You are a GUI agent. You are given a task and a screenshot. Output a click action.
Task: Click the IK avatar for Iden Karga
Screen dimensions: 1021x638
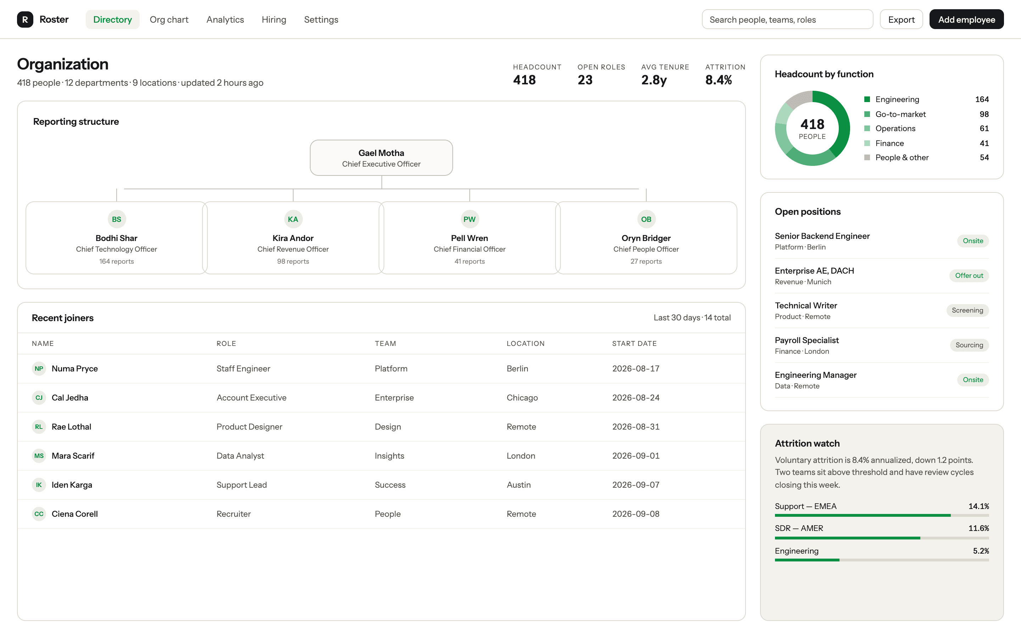coord(39,485)
